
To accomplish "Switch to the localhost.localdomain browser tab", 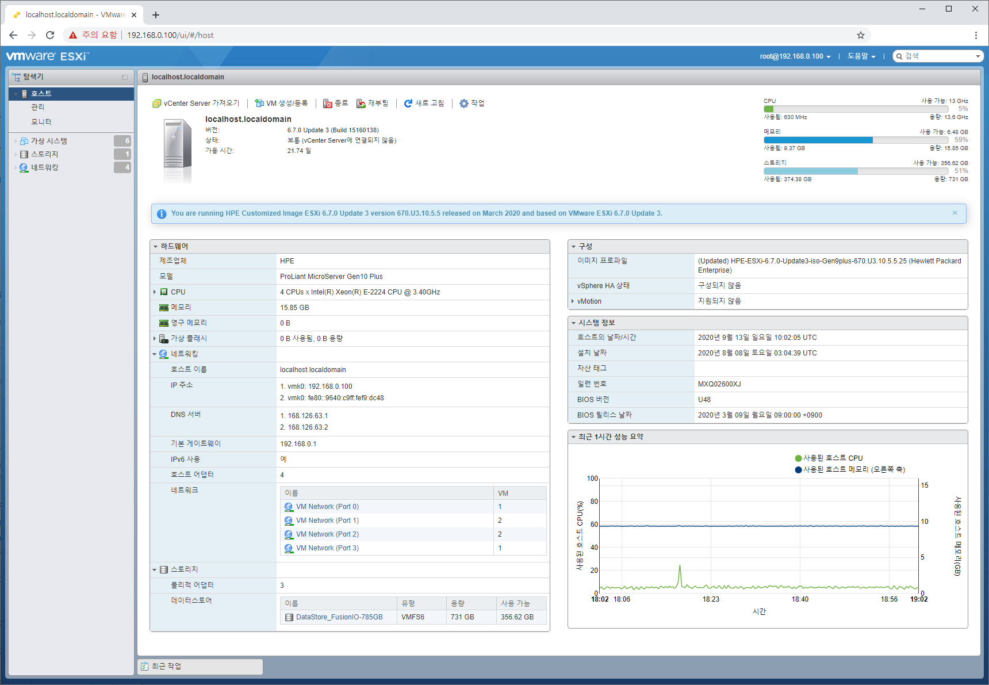I will (x=74, y=15).
